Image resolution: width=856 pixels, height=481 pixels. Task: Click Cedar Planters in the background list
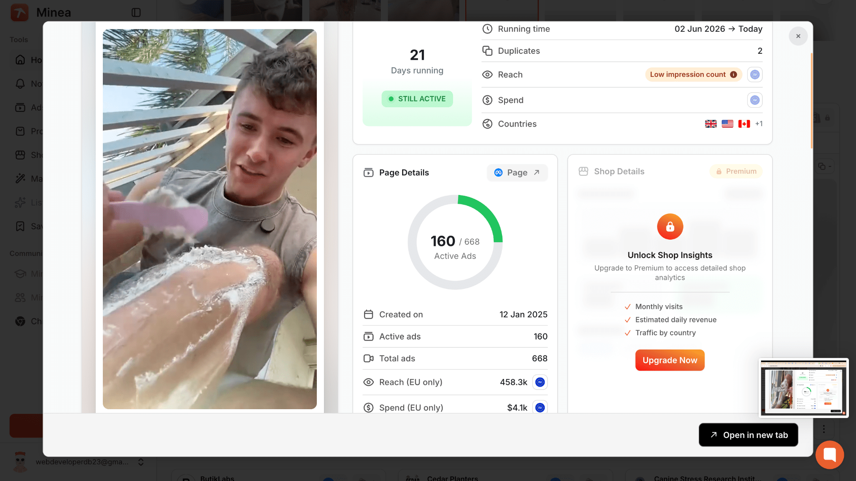pos(452,478)
